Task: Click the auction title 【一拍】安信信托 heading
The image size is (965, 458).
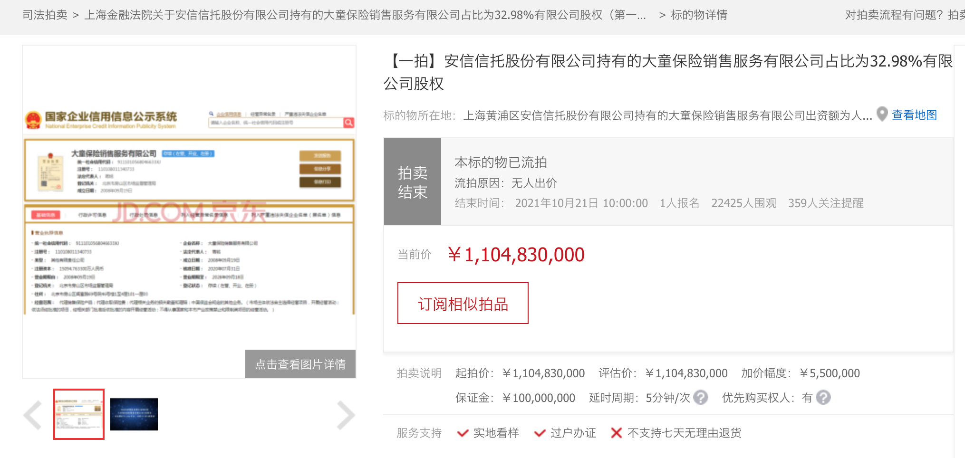Action: [x=668, y=72]
